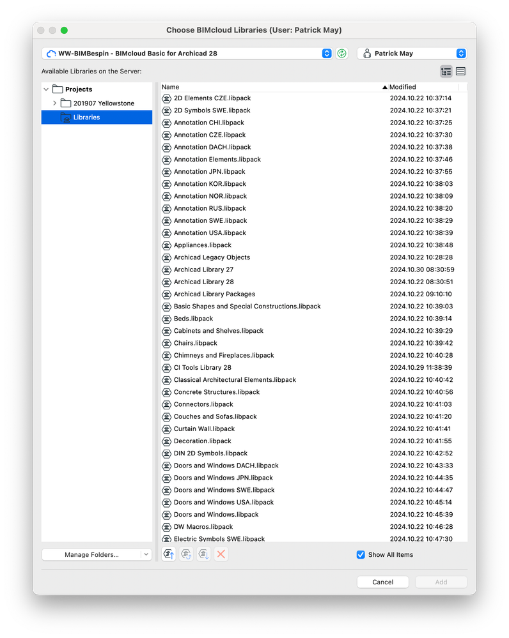The width and height of the screenshot is (509, 638).
Task: Select Concrete Structures.libpack row
Action: coord(314,392)
